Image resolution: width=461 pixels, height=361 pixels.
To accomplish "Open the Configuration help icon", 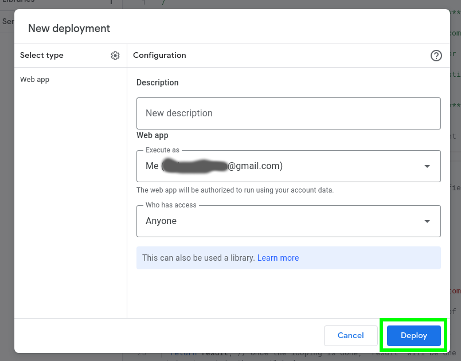I will [436, 56].
